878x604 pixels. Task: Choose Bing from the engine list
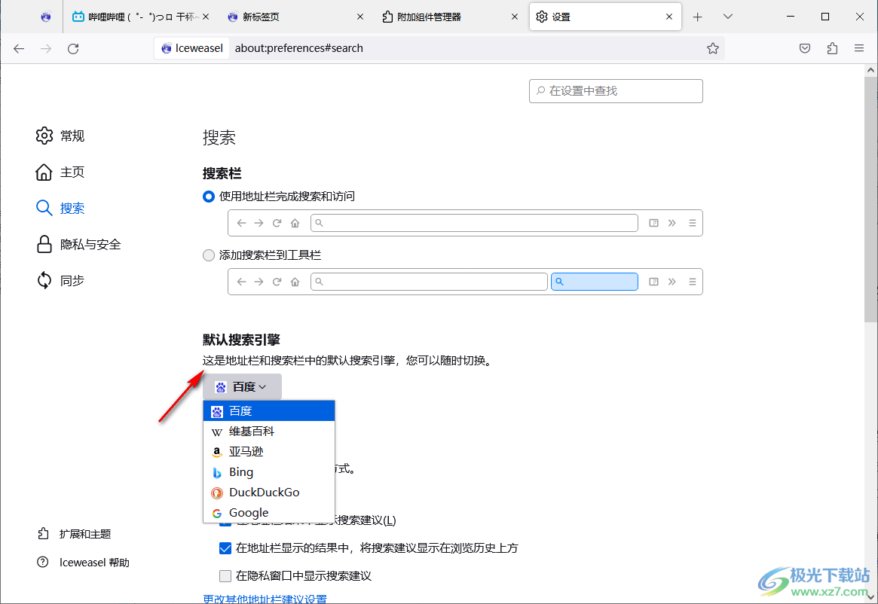coord(269,472)
